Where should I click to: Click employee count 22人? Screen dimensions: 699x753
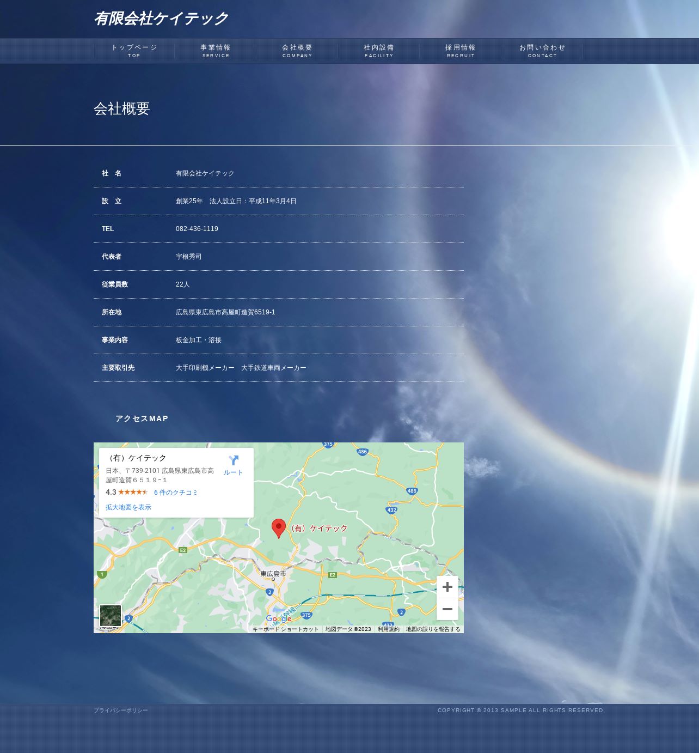(183, 284)
